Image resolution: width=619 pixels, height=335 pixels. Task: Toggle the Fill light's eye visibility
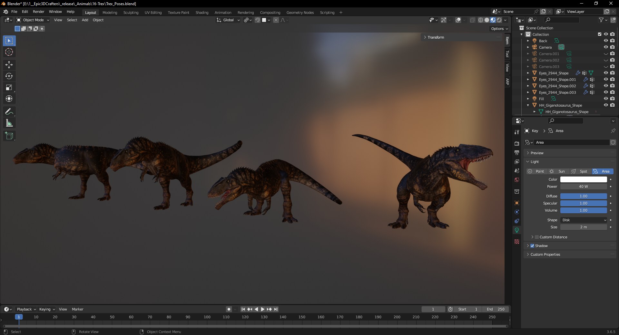[606, 99]
